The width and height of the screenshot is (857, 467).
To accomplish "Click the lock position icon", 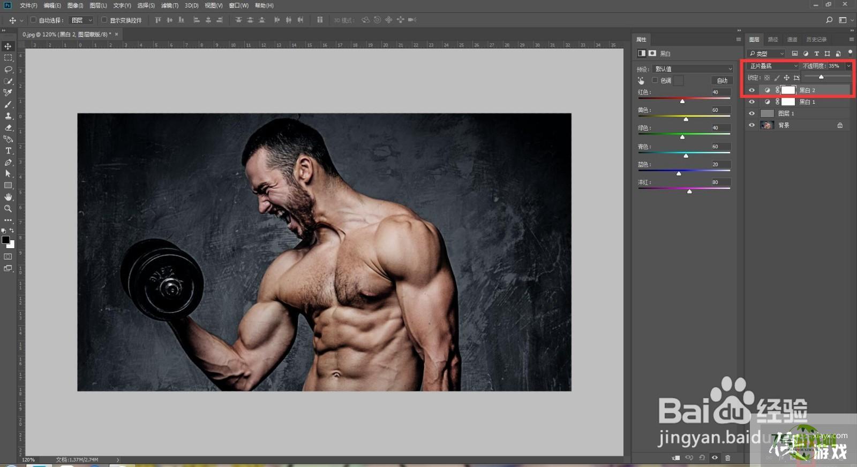I will click(x=786, y=78).
